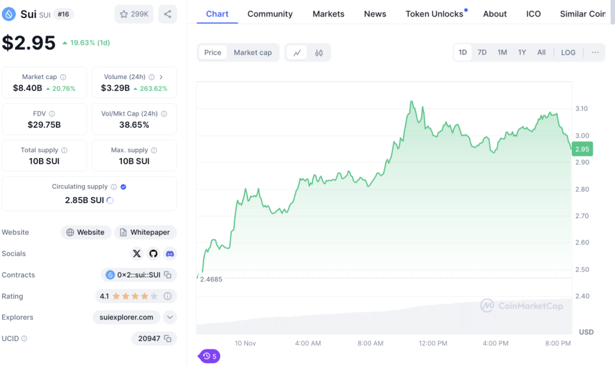
Task: Open rating info icon
Action: pyautogui.click(x=168, y=296)
